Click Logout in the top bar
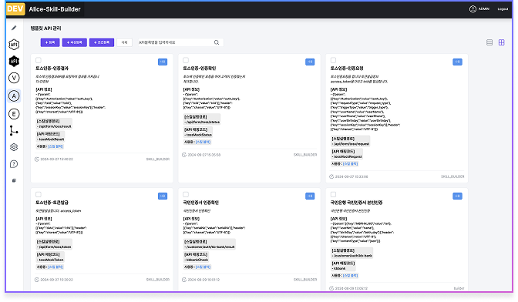The width and height of the screenshot is (518, 302). coord(503,9)
